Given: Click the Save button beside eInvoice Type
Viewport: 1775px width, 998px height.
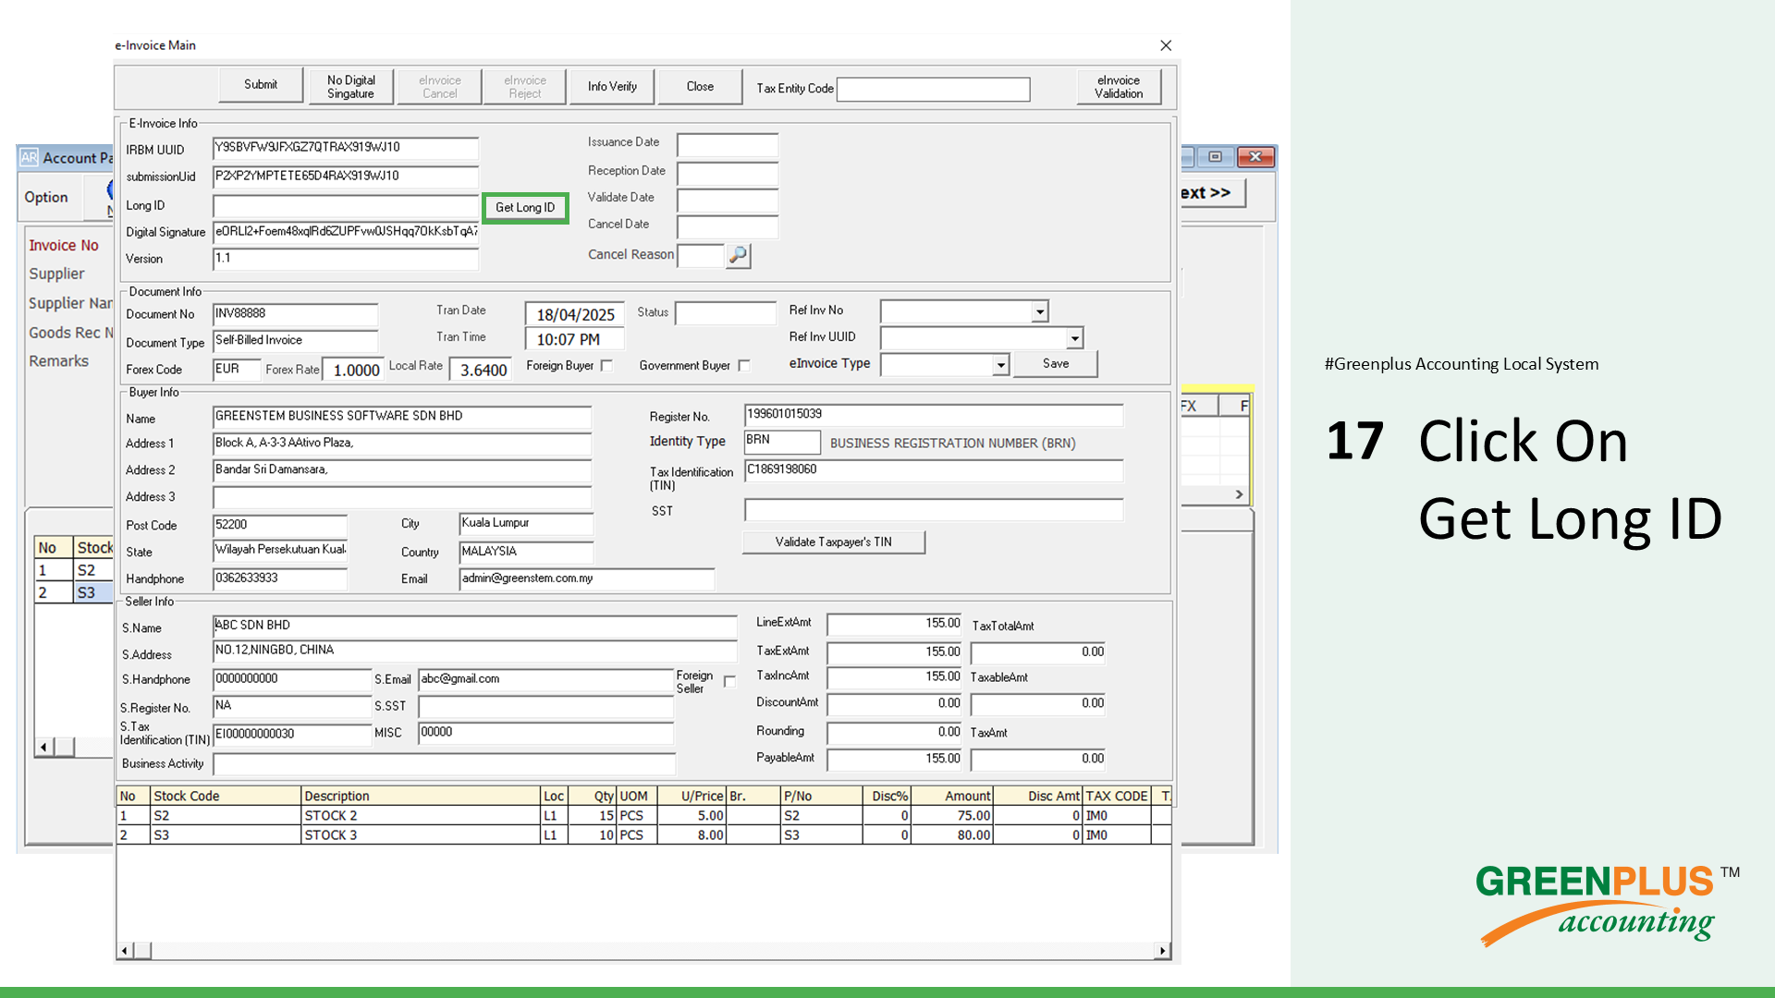Looking at the screenshot, I should click(1056, 364).
